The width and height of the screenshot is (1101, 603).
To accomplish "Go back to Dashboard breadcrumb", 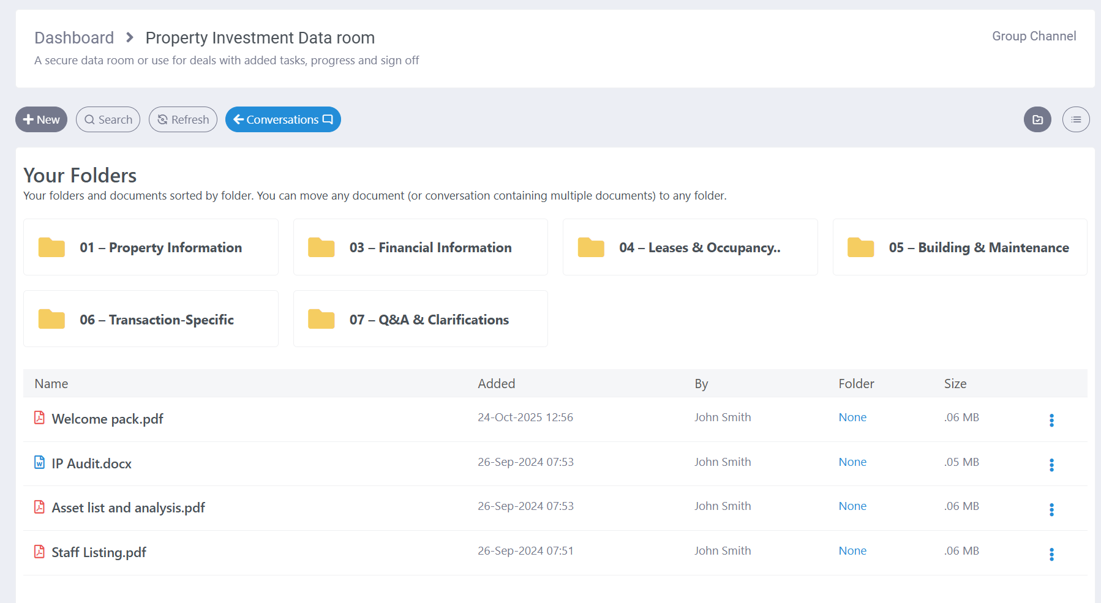I will (x=74, y=38).
